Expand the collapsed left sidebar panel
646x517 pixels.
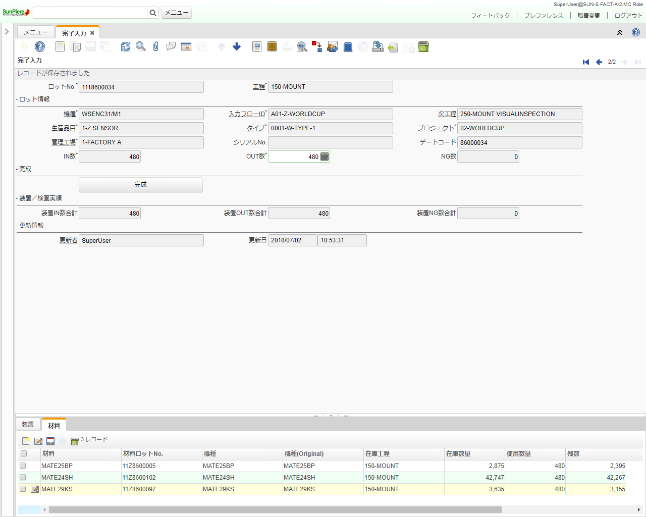pos(7,31)
